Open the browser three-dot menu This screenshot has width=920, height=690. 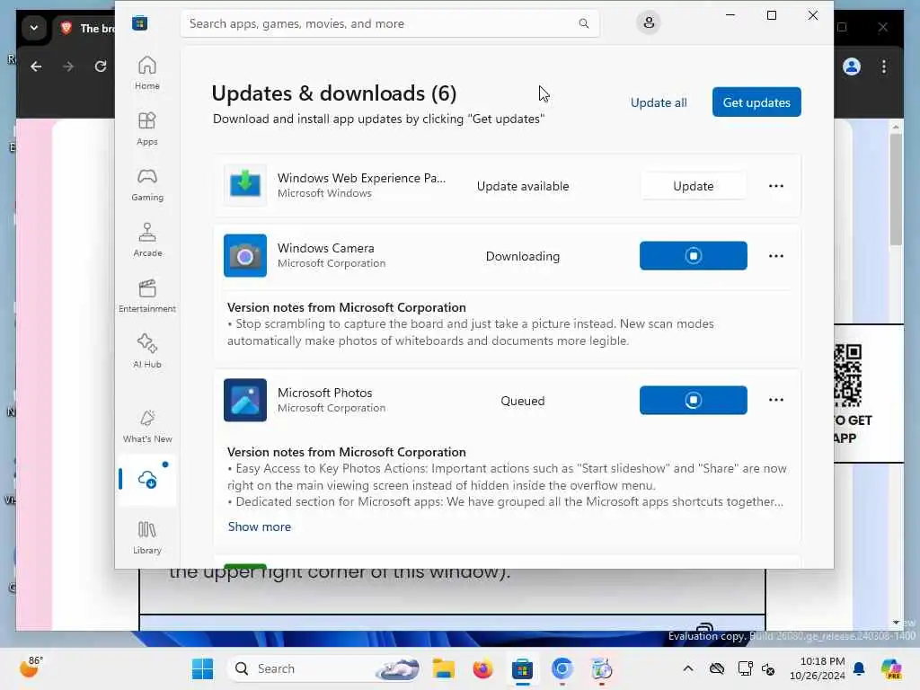click(884, 66)
